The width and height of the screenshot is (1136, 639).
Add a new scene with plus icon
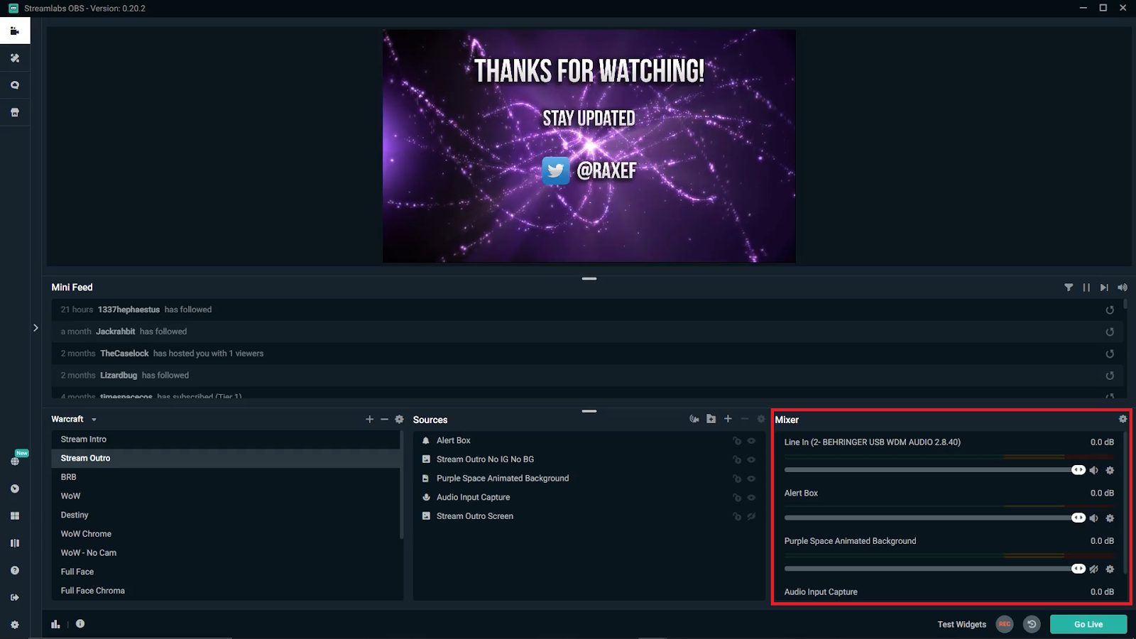pyautogui.click(x=369, y=420)
